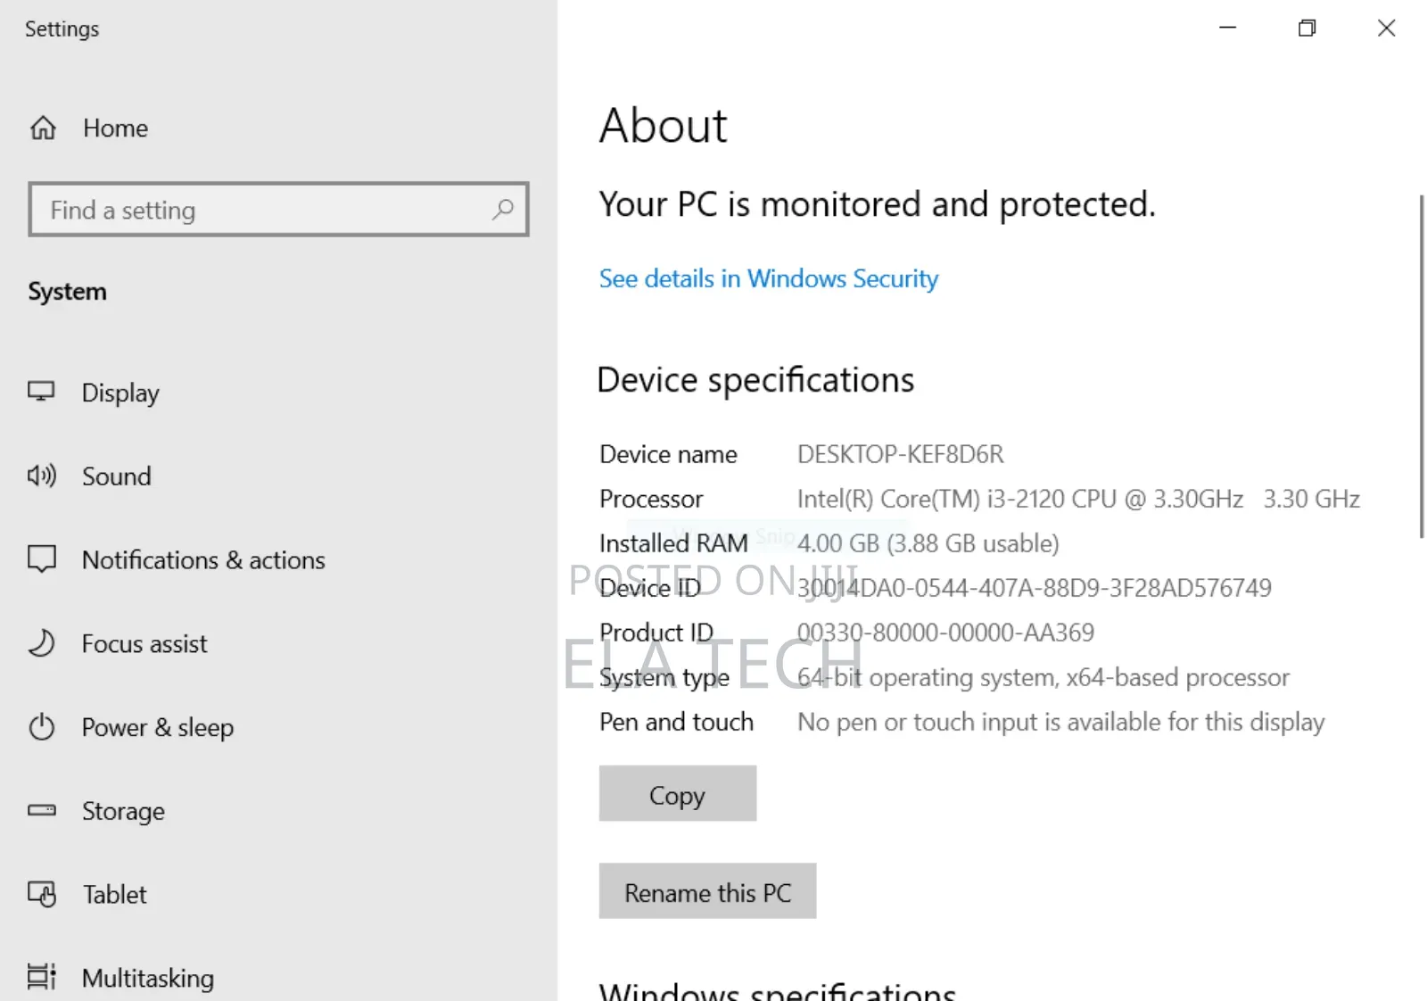Click the search magnifier in settings search
The height and width of the screenshot is (1001, 1427).
coord(503,211)
